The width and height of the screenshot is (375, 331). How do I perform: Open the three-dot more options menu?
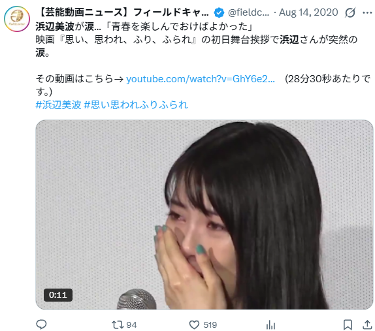pos(367,12)
